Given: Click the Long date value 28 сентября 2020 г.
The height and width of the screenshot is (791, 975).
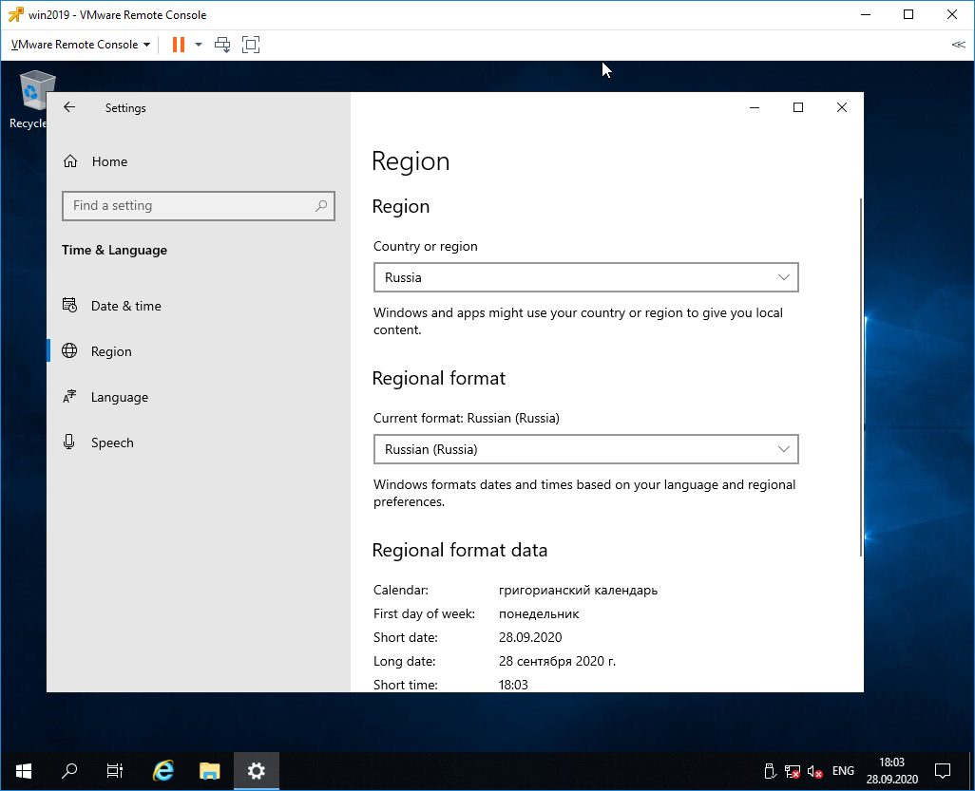Looking at the screenshot, I should (x=557, y=661).
